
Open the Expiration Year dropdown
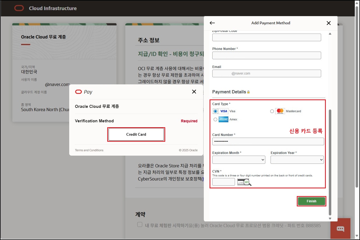point(297,160)
